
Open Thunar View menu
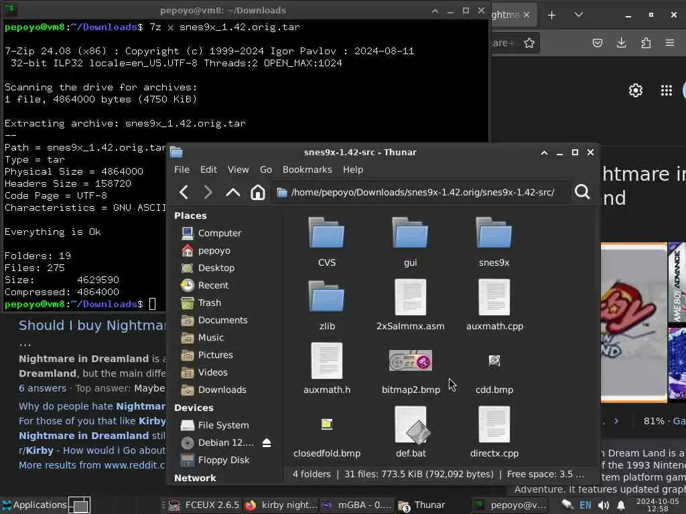(238, 169)
